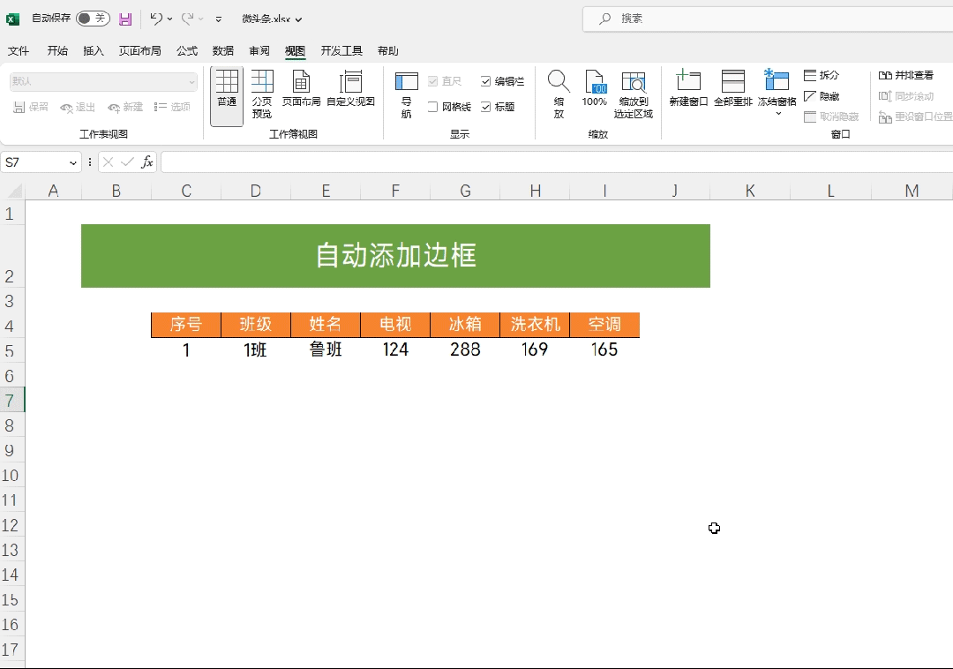Open the 文件 menu tab

coord(19,51)
